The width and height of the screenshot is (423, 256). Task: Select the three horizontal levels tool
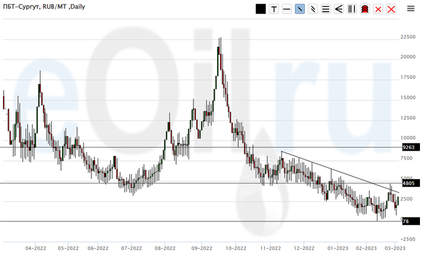point(326,9)
